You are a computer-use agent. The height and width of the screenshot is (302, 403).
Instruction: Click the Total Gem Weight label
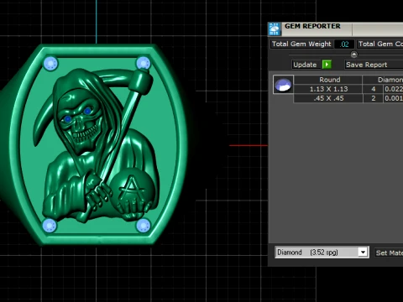[x=301, y=44]
